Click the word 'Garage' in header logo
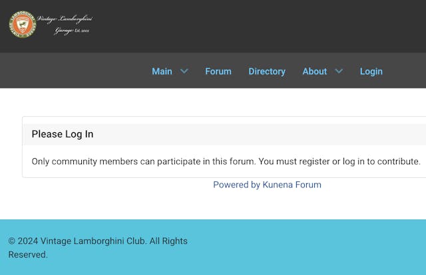Screen dimensions: 426x275 click(x=64, y=31)
